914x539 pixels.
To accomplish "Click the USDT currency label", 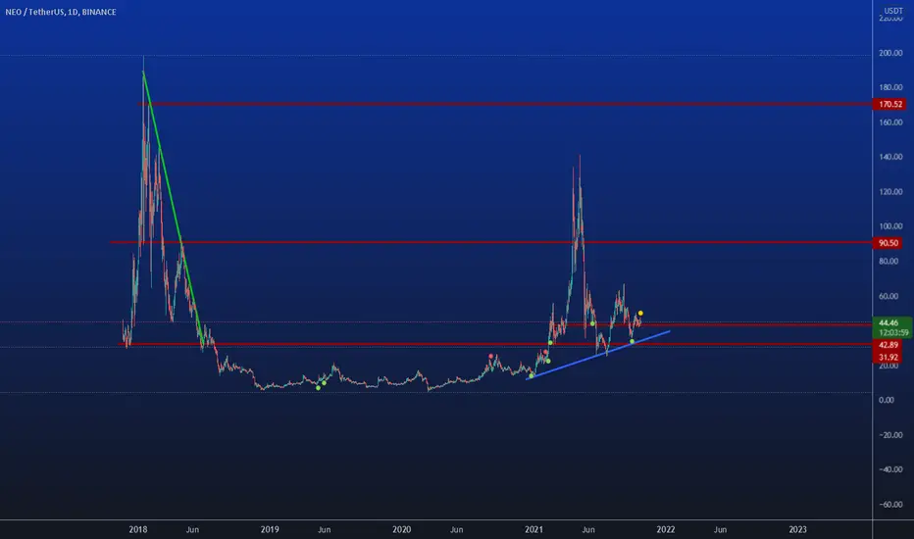I will [x=893, y=11].
